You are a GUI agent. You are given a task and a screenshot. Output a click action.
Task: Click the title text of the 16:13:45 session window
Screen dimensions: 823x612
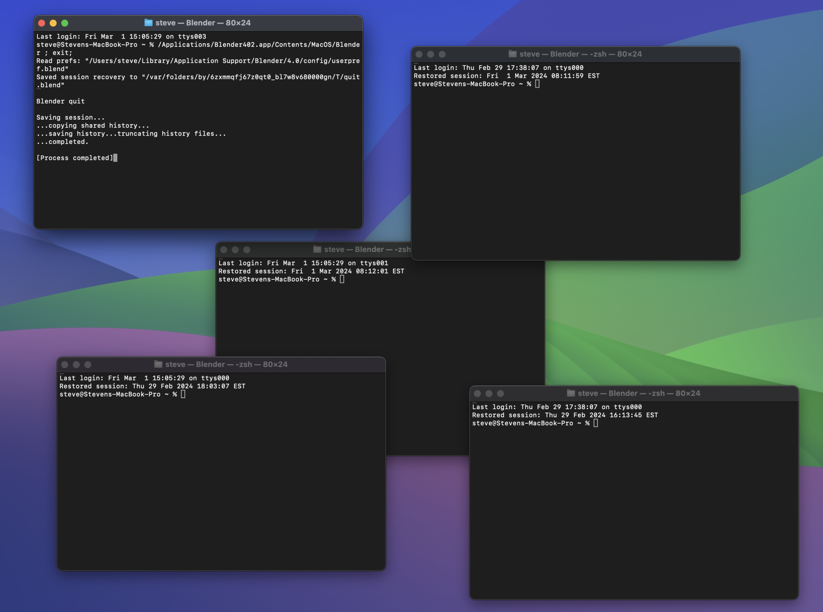(639, 393)
